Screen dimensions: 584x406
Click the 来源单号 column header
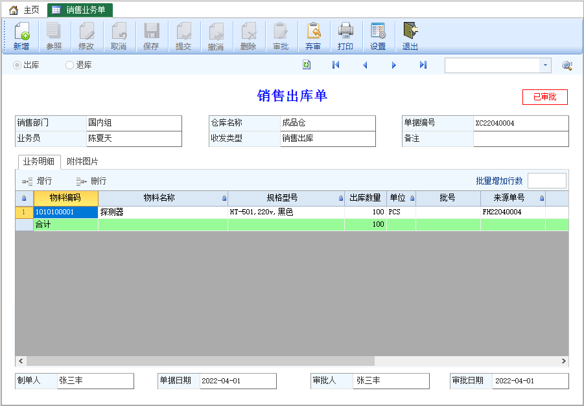click(x=513, y=198)
